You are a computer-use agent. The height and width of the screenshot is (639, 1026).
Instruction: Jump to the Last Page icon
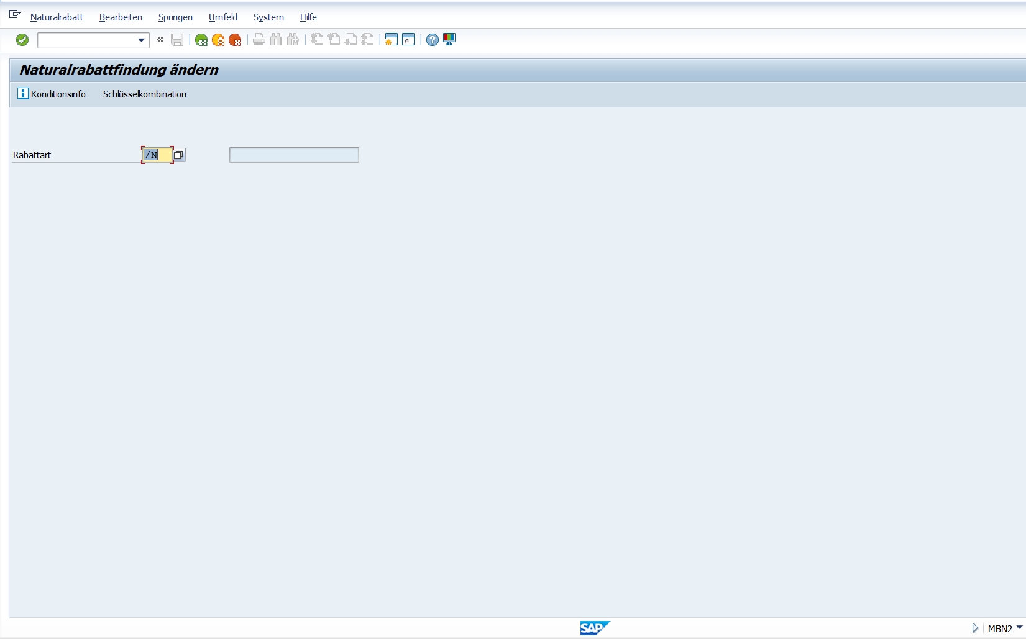click(367, 40)
